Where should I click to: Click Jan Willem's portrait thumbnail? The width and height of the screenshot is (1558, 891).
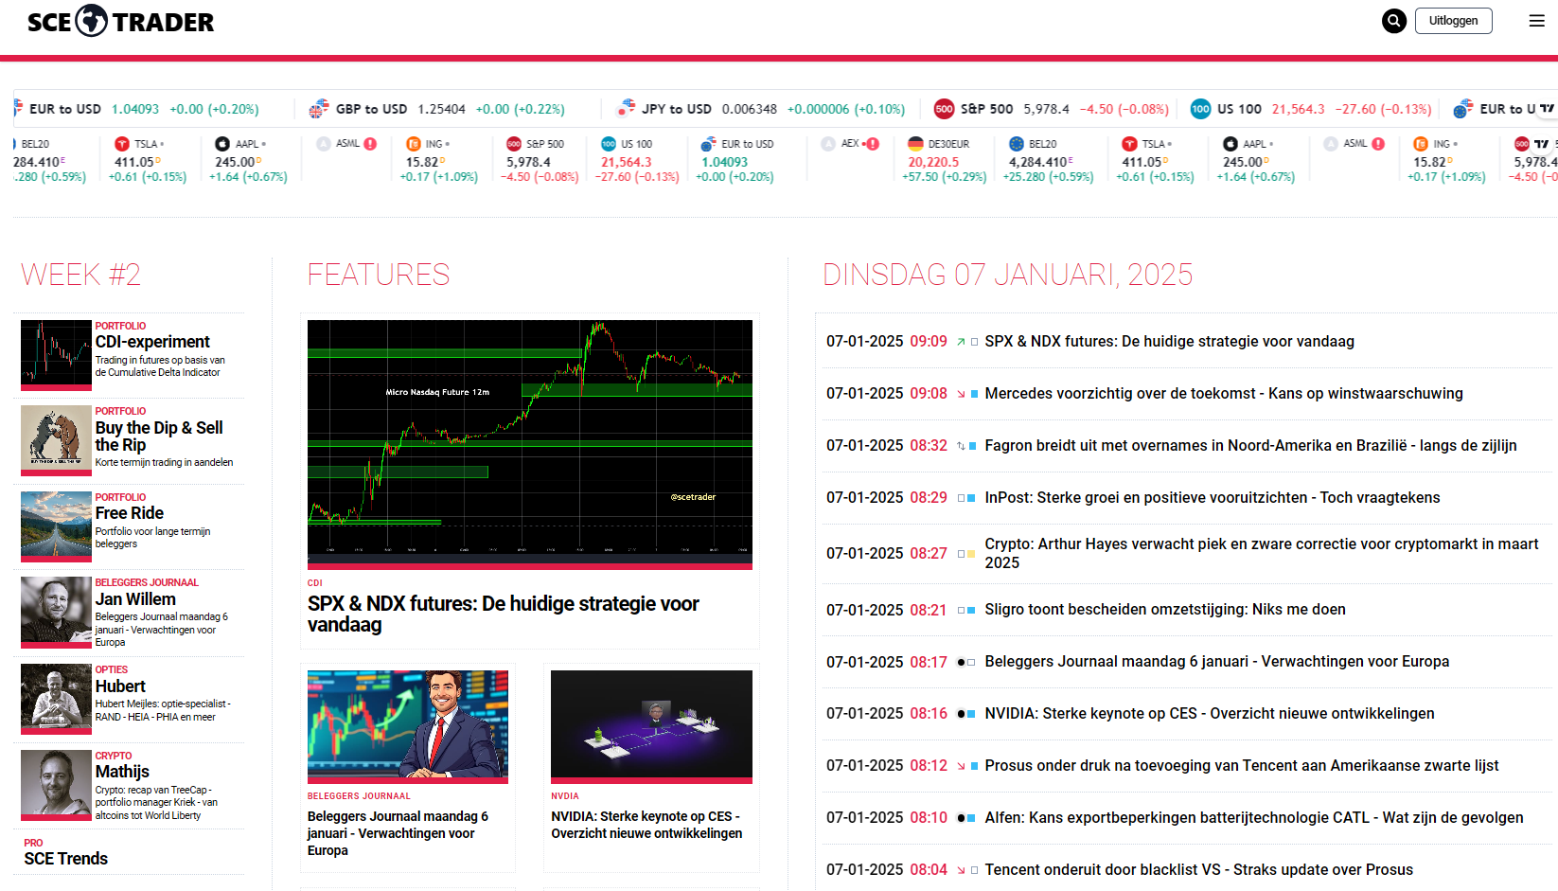tap(56, 613)
